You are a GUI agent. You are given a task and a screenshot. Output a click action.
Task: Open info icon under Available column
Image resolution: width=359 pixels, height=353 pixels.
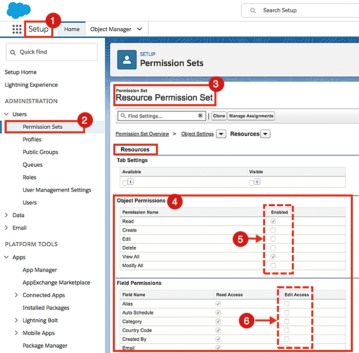[130, 182]
